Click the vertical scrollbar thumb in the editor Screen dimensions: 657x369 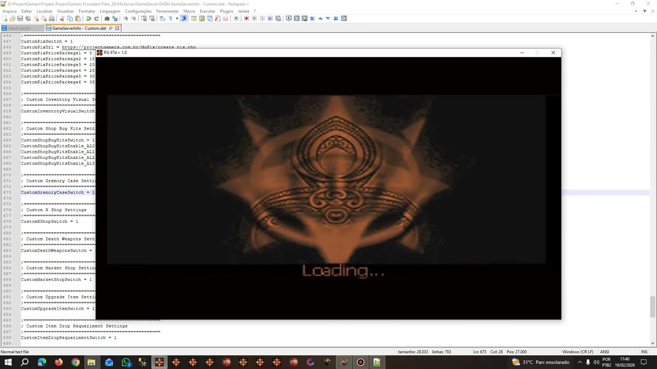point(653,306)
